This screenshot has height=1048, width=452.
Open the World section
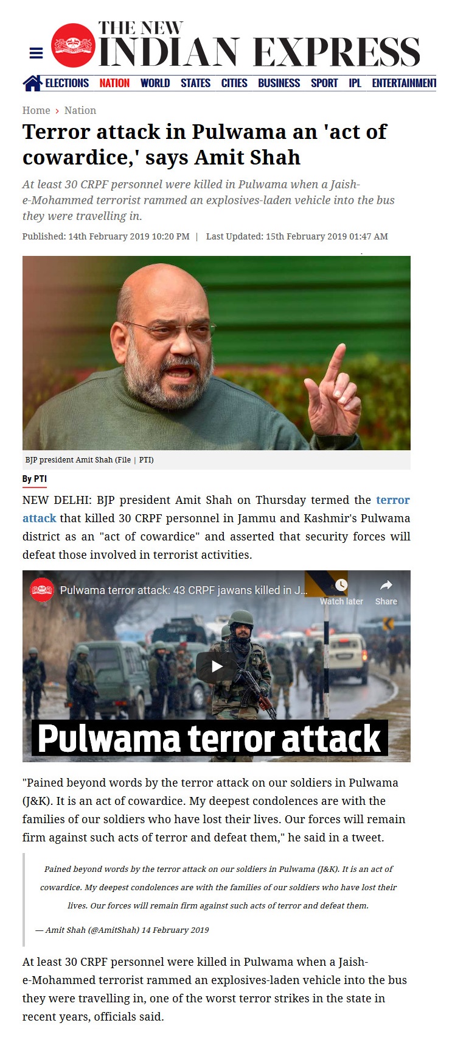pos(155,83)
